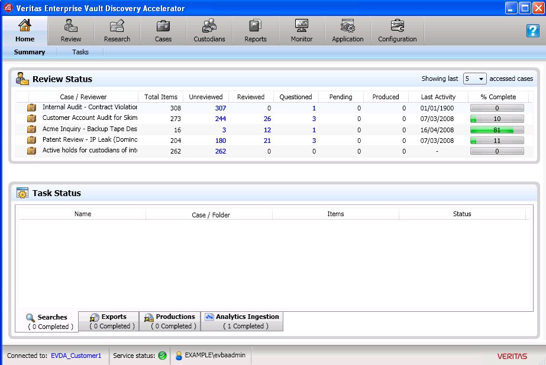Click the Questioned column header
The height and width of the screenshot is (365, 546).
[x=296, y=97]
